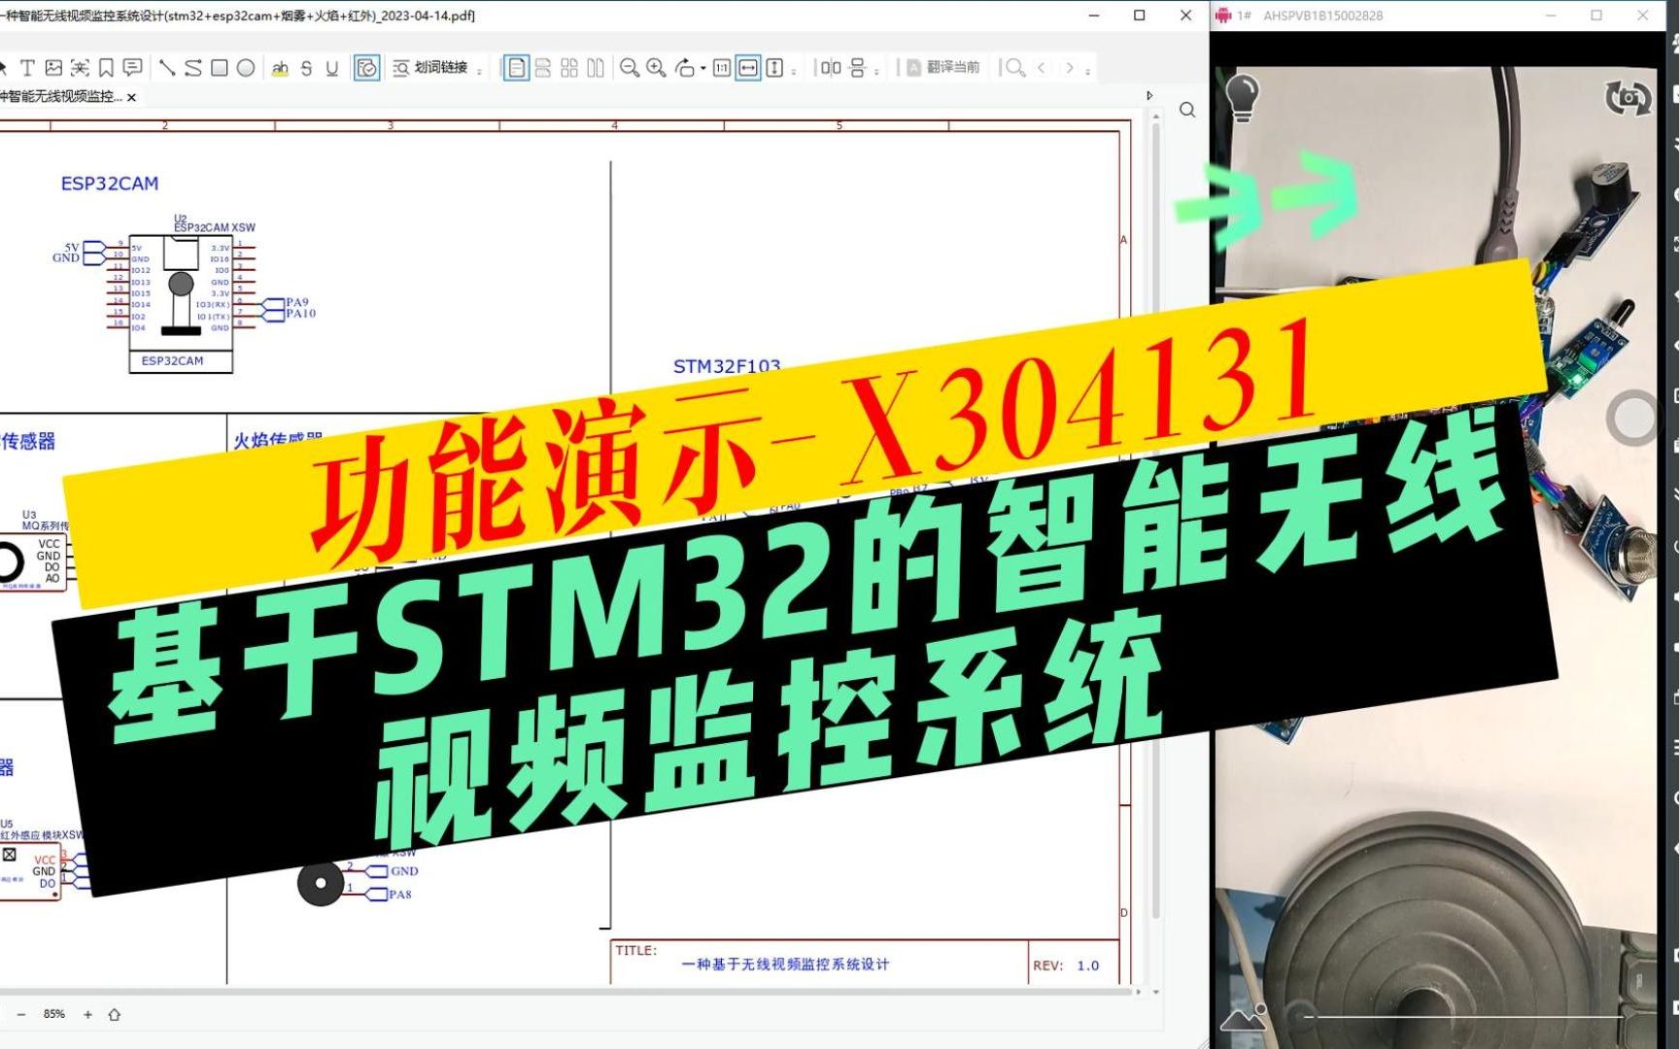Click 翻译当前 translate current page
This screenshot has height=1049, width=1679.
pyautogui.click(x=942, y=68)
